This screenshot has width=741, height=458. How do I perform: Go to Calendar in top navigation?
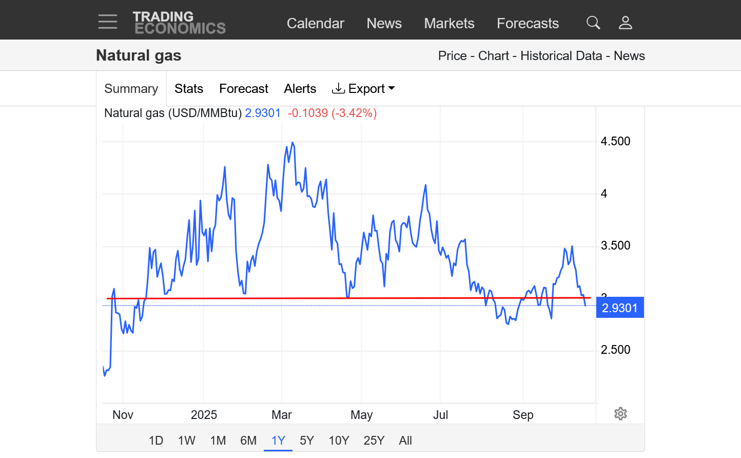tap(315, 23)
